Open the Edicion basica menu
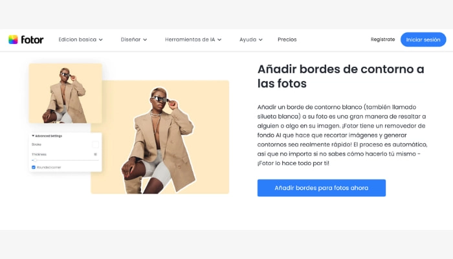Viewport: 453px width, 259px height. point(78,39)
